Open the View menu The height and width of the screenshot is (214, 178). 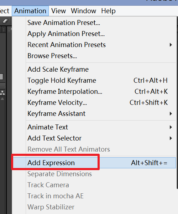tap(58, 11)
